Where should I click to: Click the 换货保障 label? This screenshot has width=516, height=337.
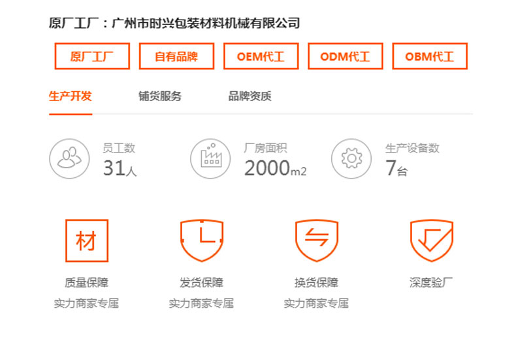pyautogui.click(x=316, y=282)
